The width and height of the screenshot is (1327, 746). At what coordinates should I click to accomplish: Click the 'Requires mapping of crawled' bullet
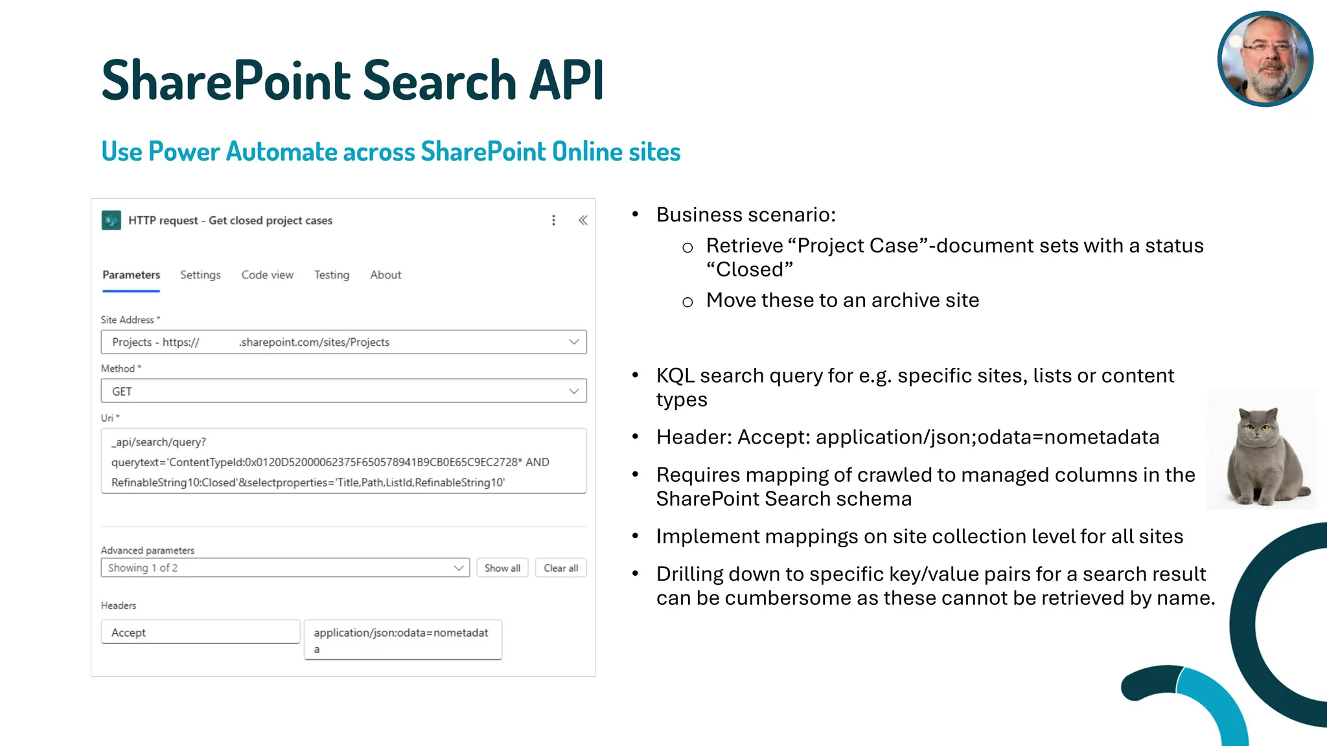[x=925, y=486]
